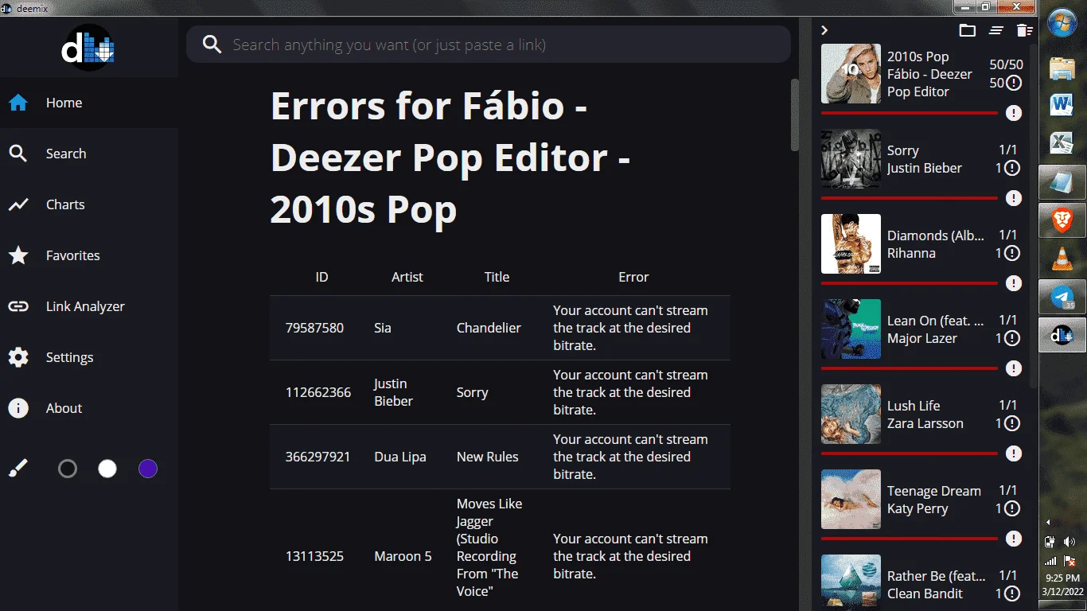Click the Lean On cover art

coord(851,329)
